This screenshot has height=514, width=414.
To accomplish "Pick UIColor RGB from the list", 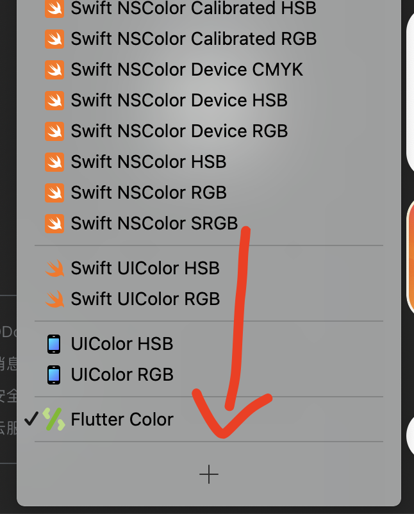I will [x=209, y=375].
